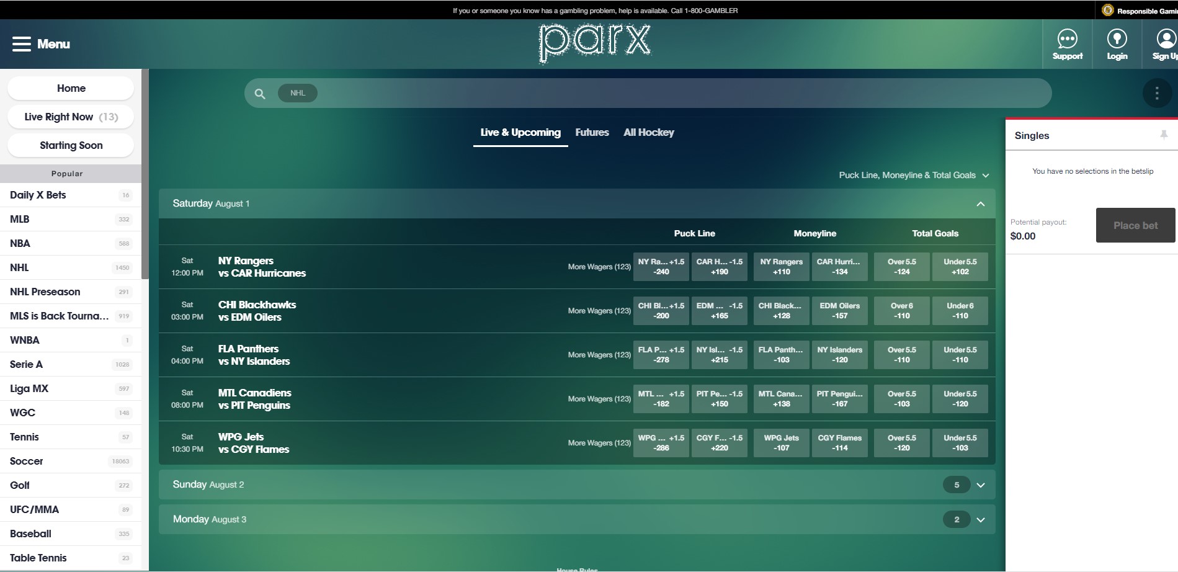Select UFC/MMA in sidebar
The height and width of the screenshot is (572, 1178).
[71, 509]
